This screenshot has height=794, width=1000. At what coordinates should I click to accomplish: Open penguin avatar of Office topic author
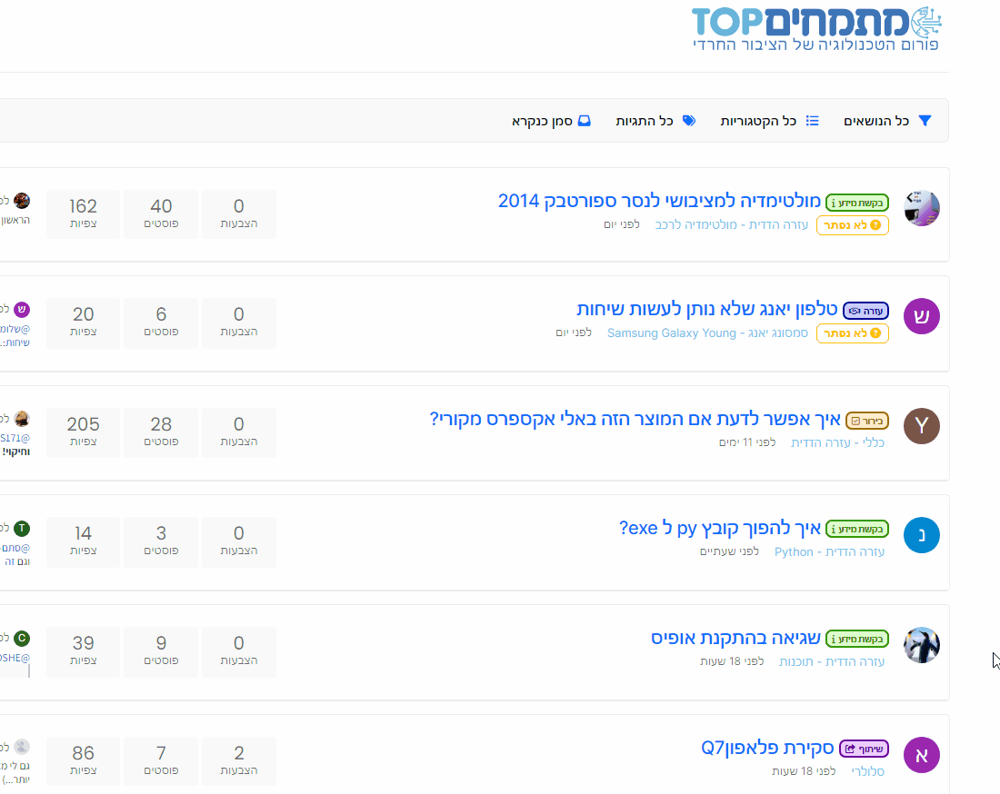click(x=921, y=644)
